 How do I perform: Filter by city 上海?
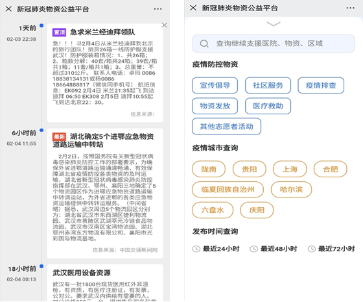click(290, 169)
